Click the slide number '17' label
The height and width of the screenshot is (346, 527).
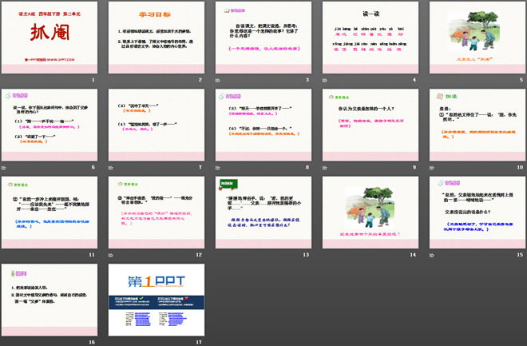pyautogui.click(x=199, y=342)
